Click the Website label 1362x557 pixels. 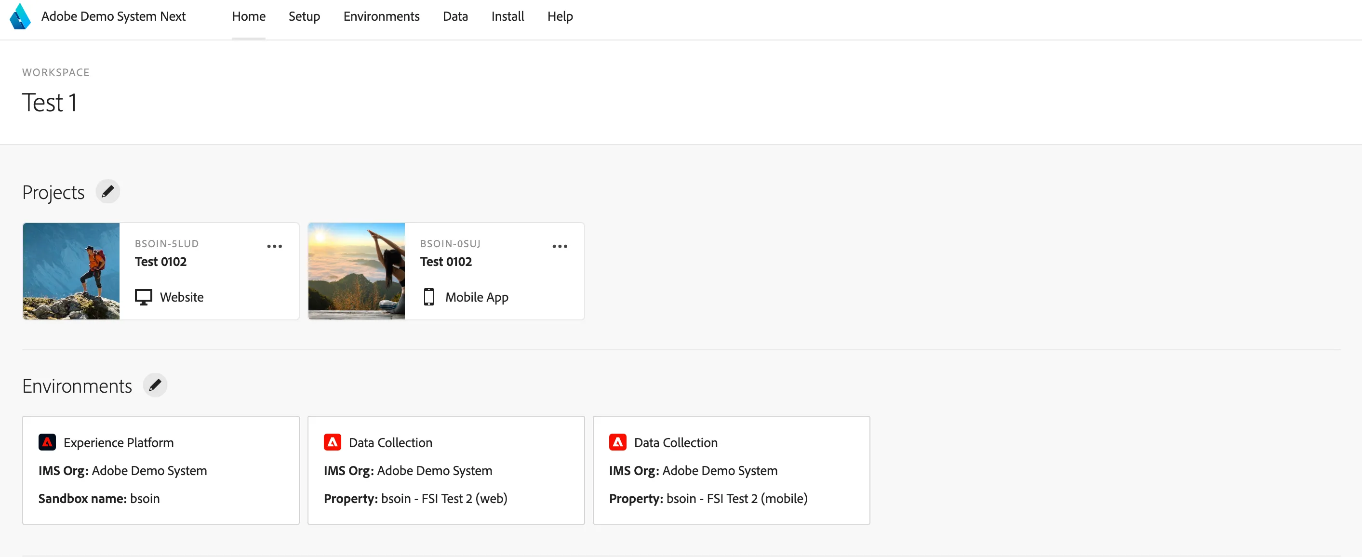[x=182, y=297]
